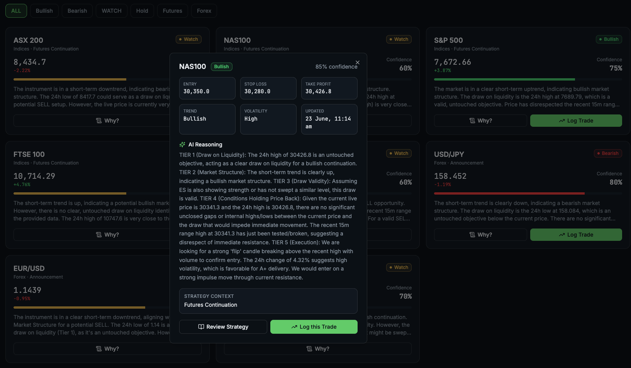Click the EUR/USD price 1.1439
Viewport: 631px width, 368px height.
pos(27,290)
